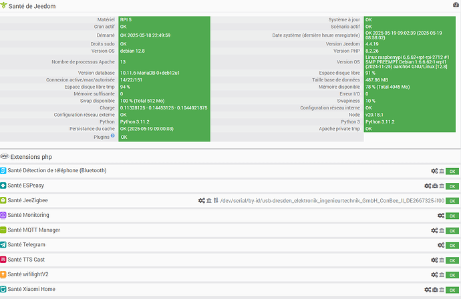Image resolution: width=461 pixels, height=299 pixels.
Task: Click the building icon in the Santé Xiaomi Home row
Action: [442, 290]
